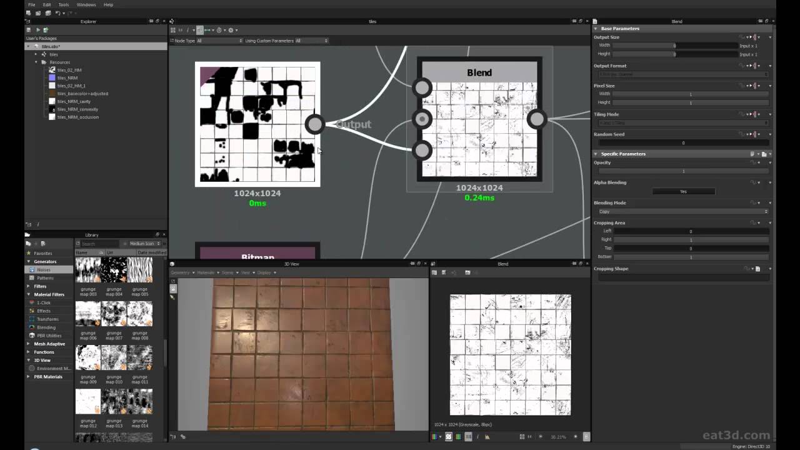Click the bitmap node Output connector
This screenshot has height=450, width=800.
click(314, 124)
